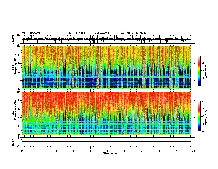Screen dimensions: 218x169
Task: Click the 'Time (min)' axis title
Action: (110, 153)
